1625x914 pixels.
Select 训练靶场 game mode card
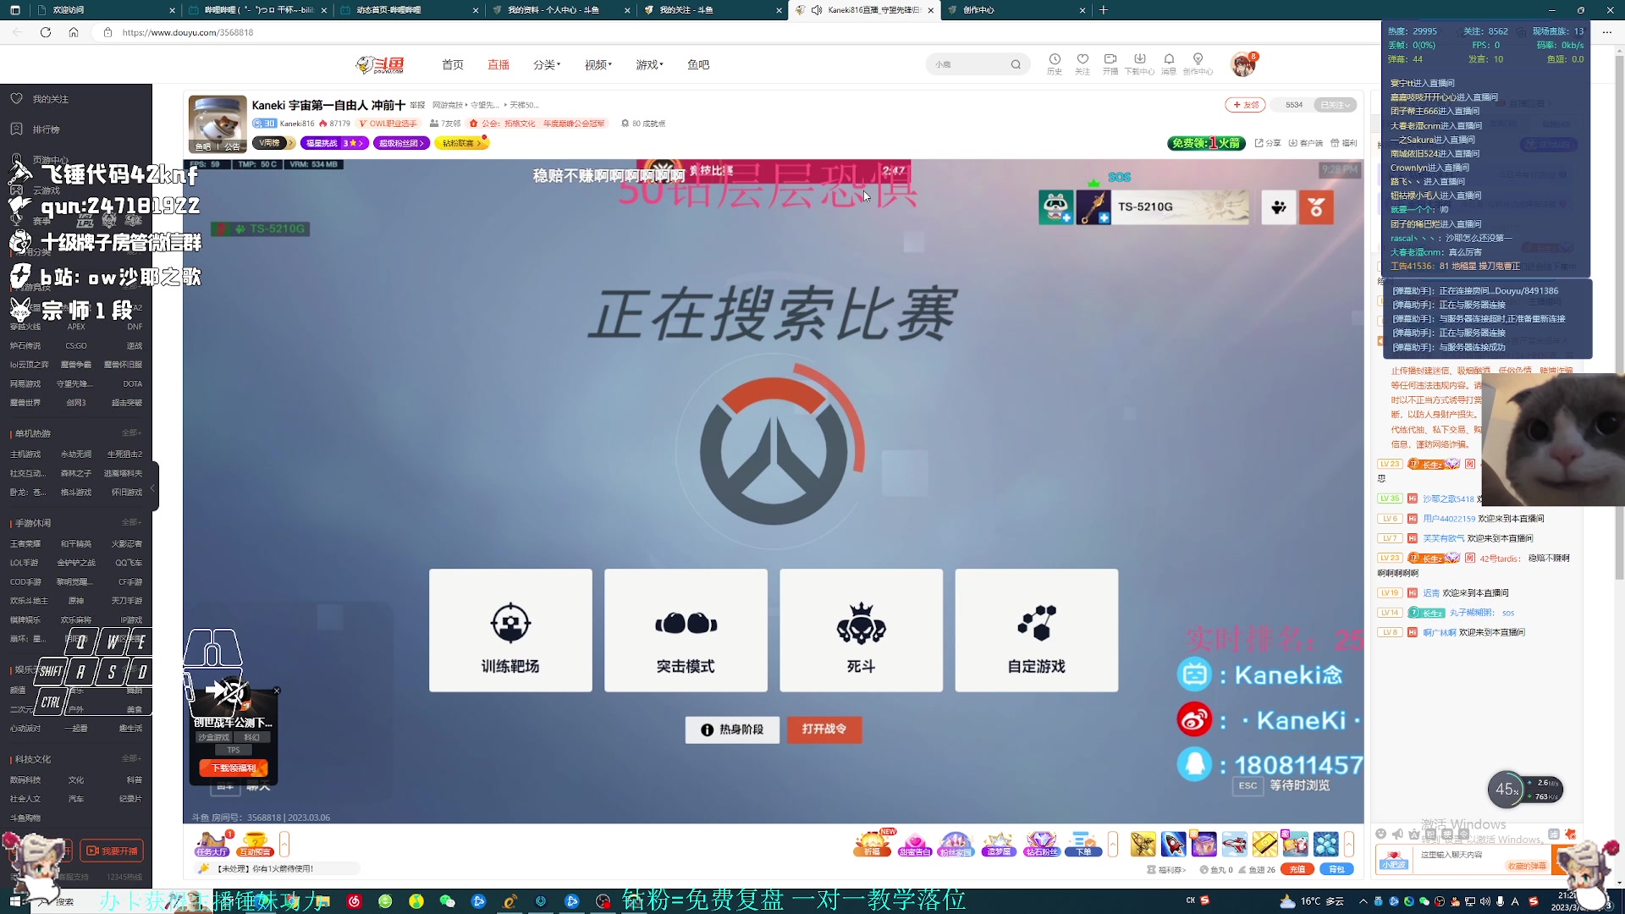pos(510,630)
